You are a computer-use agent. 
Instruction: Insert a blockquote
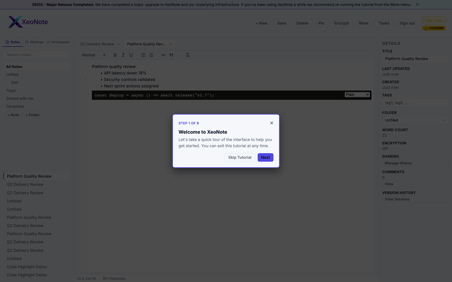(x=171, y=55)
